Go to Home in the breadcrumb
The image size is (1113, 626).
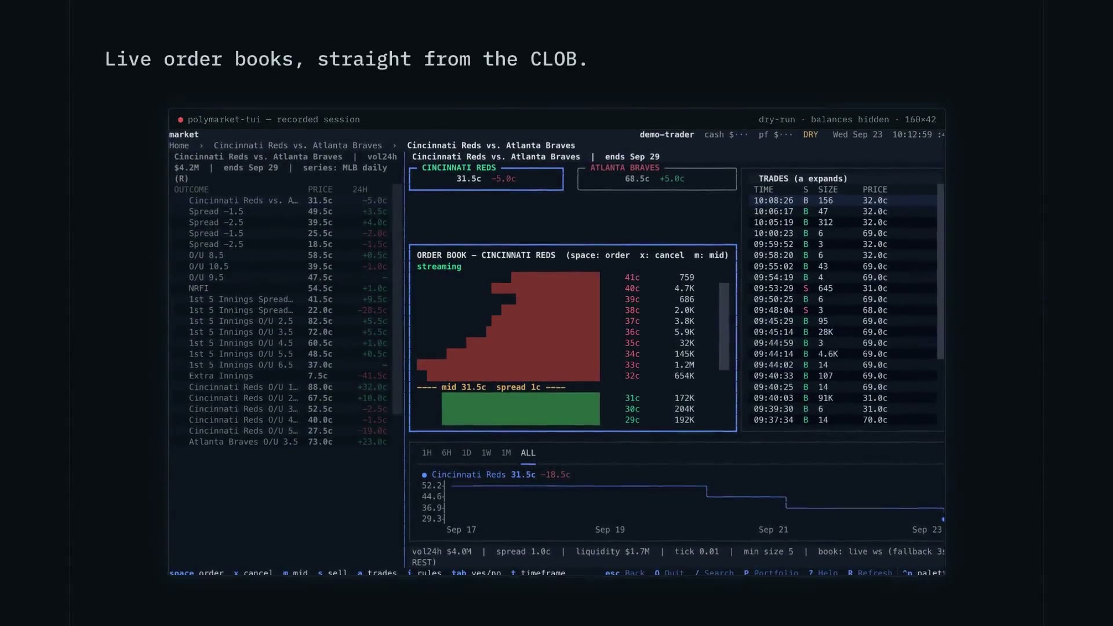(179, 145)
